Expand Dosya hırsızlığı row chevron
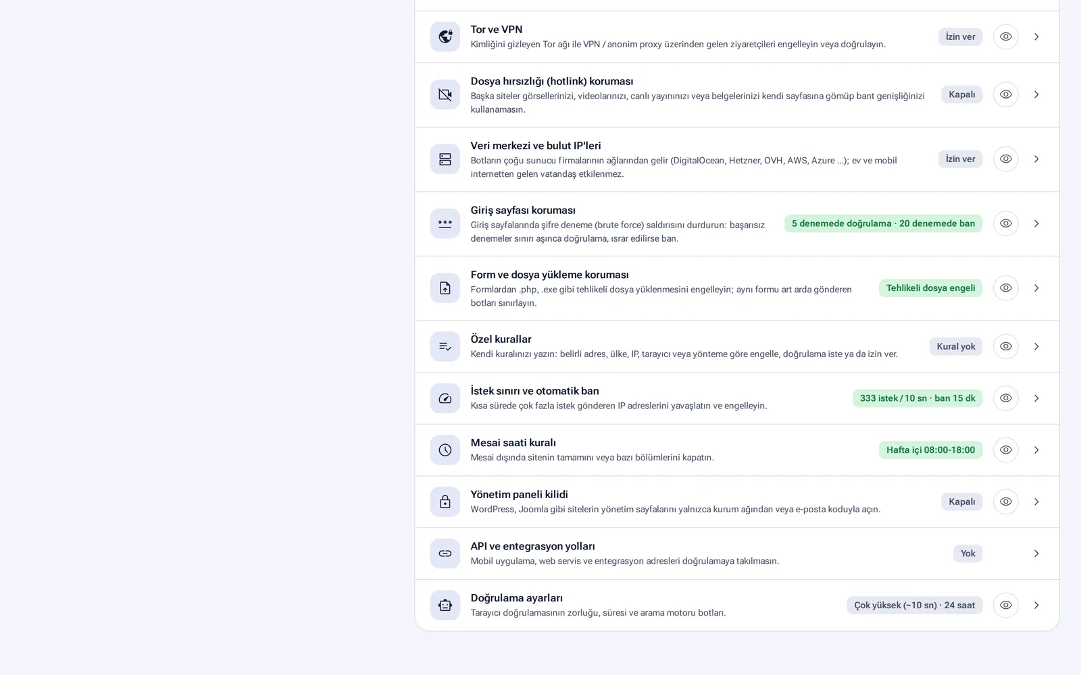 [1036, 94]
